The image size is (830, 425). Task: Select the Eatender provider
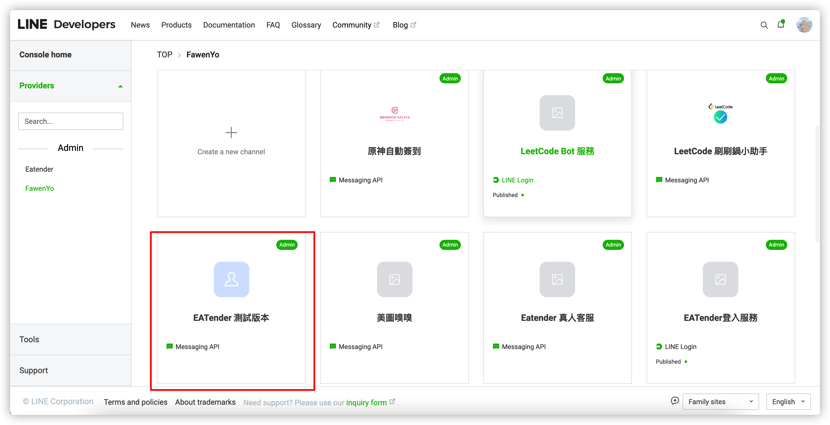coord(39,169)
